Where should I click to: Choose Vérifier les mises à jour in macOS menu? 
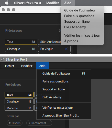coord(82,36)
